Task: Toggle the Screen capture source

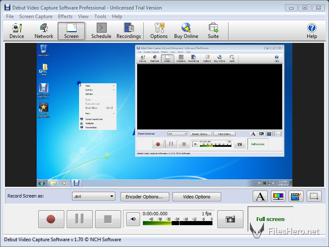Action: 71,31
